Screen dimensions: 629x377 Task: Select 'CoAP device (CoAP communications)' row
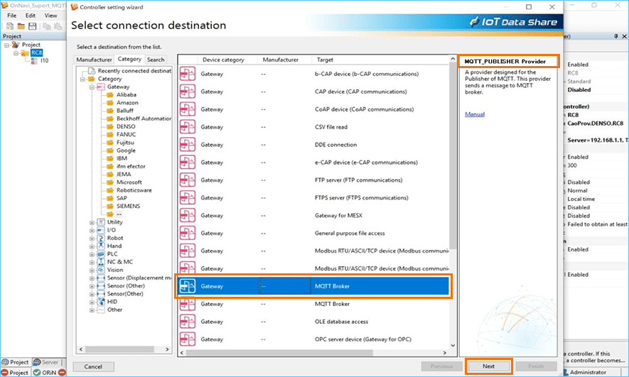coord(313,109)
